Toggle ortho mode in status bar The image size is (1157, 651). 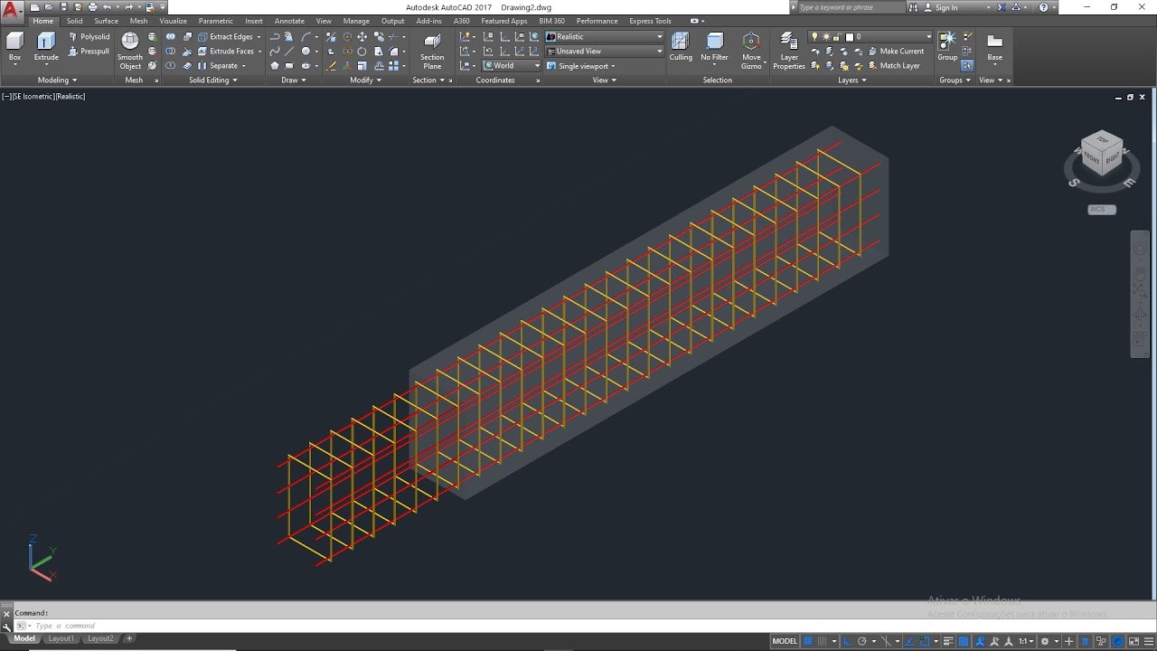pyautogui.click(x=848, y=641)
